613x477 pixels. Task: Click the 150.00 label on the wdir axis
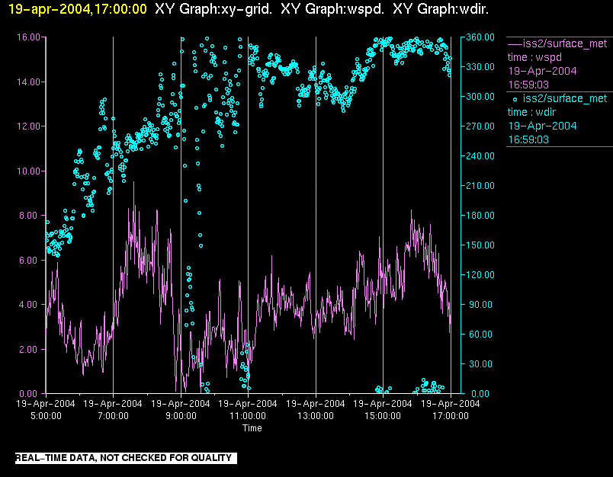tap(480, 245)
